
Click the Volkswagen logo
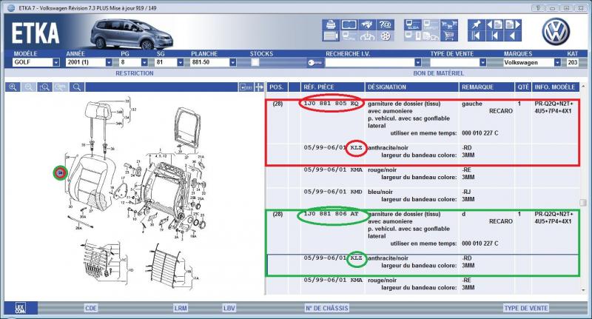click(x=556, y=32)
